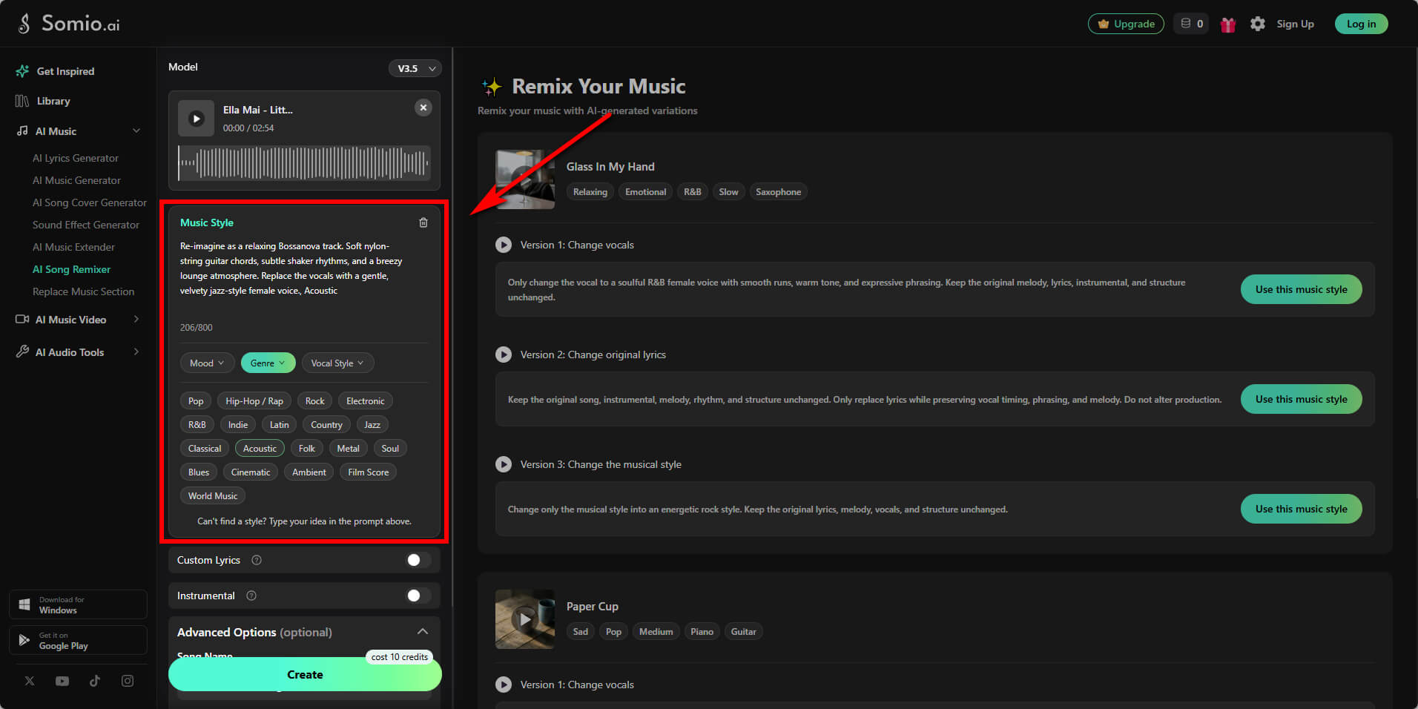Open TikTok social icon
Screen dimensions: 1418x709
pos(95,681)
